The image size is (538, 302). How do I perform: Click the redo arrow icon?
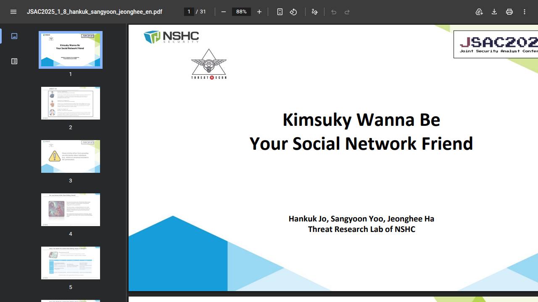click(x=347, y=12)
